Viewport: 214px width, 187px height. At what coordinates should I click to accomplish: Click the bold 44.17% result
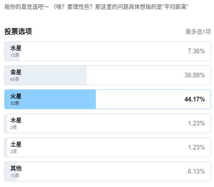195,99
